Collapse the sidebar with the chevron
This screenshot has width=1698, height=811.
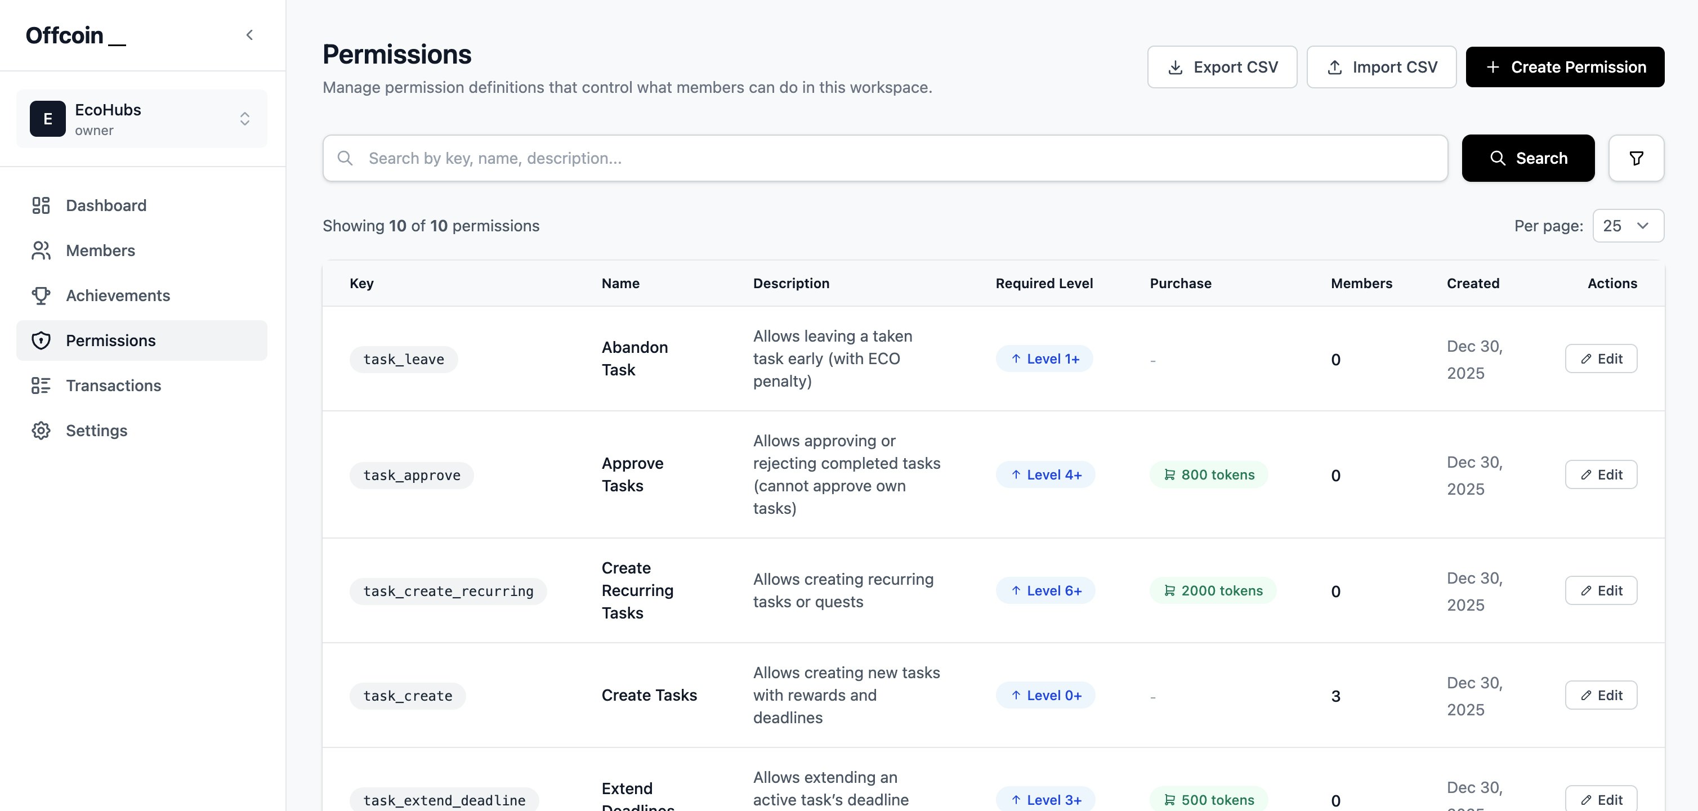pos(249,35)
